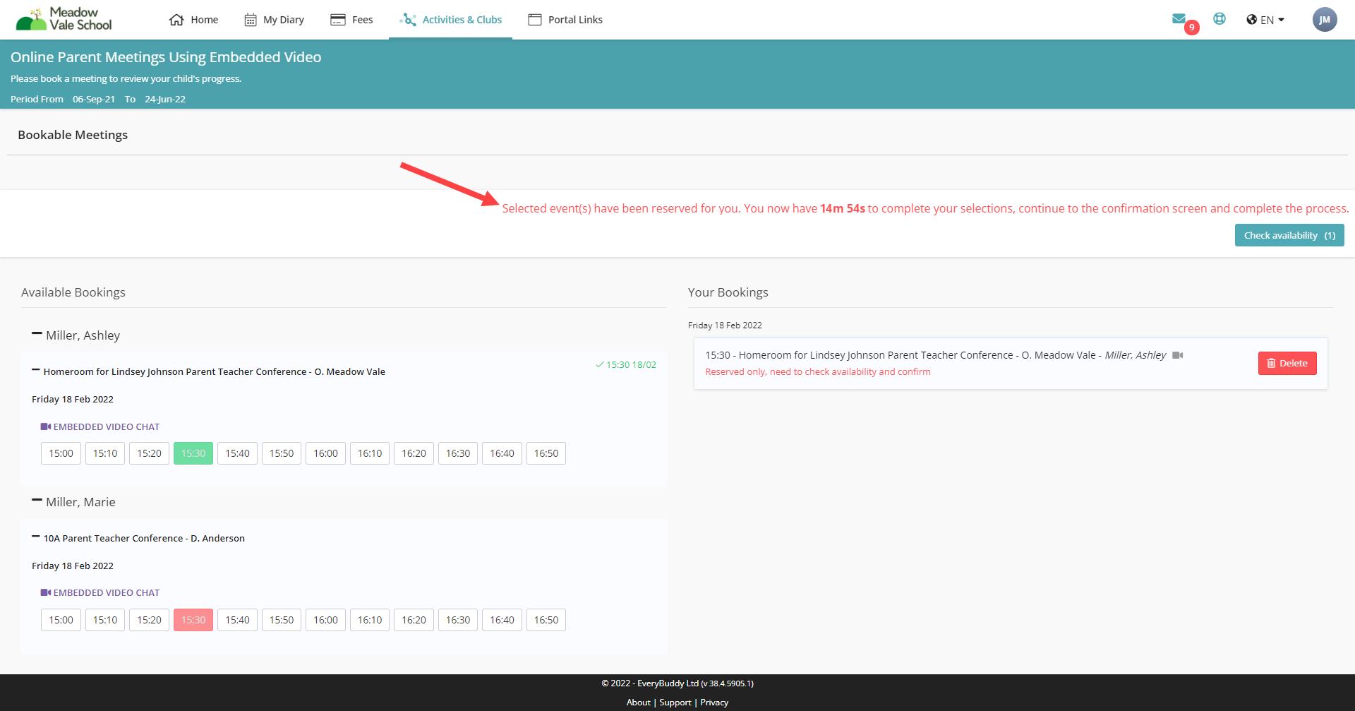Open the Activities & Clubs tab

point(451,20)
